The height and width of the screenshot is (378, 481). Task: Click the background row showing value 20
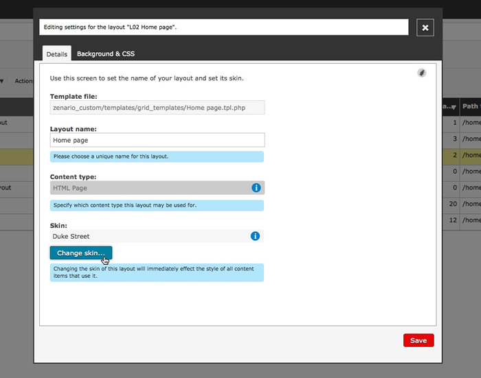(461, 204)
